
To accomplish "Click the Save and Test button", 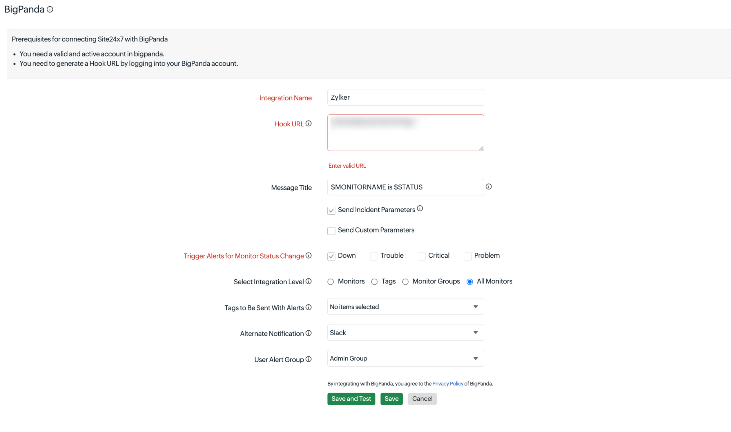I will [x=351, y=399].
